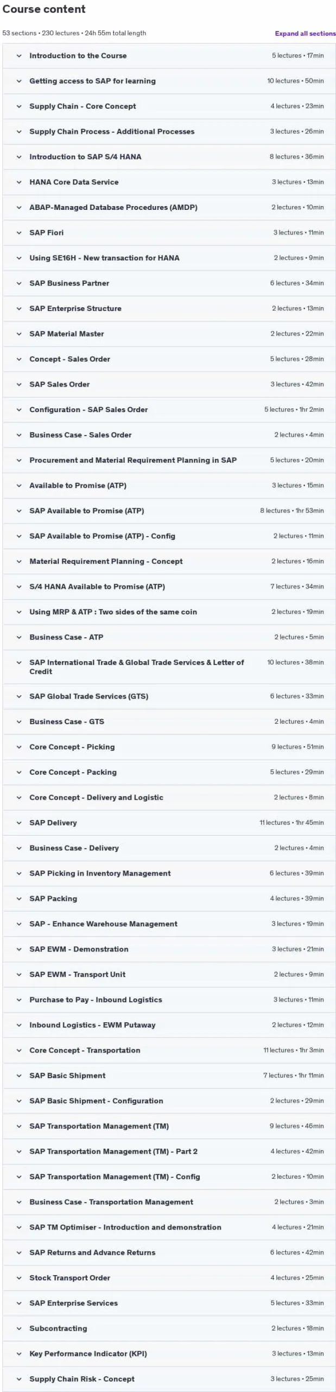Click chevron next to HANA Core Data Service
The height and width of the screenshot is (1392, 336).
[x=19, y=182]
